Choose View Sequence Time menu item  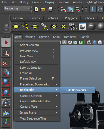[x=37, y=118]
